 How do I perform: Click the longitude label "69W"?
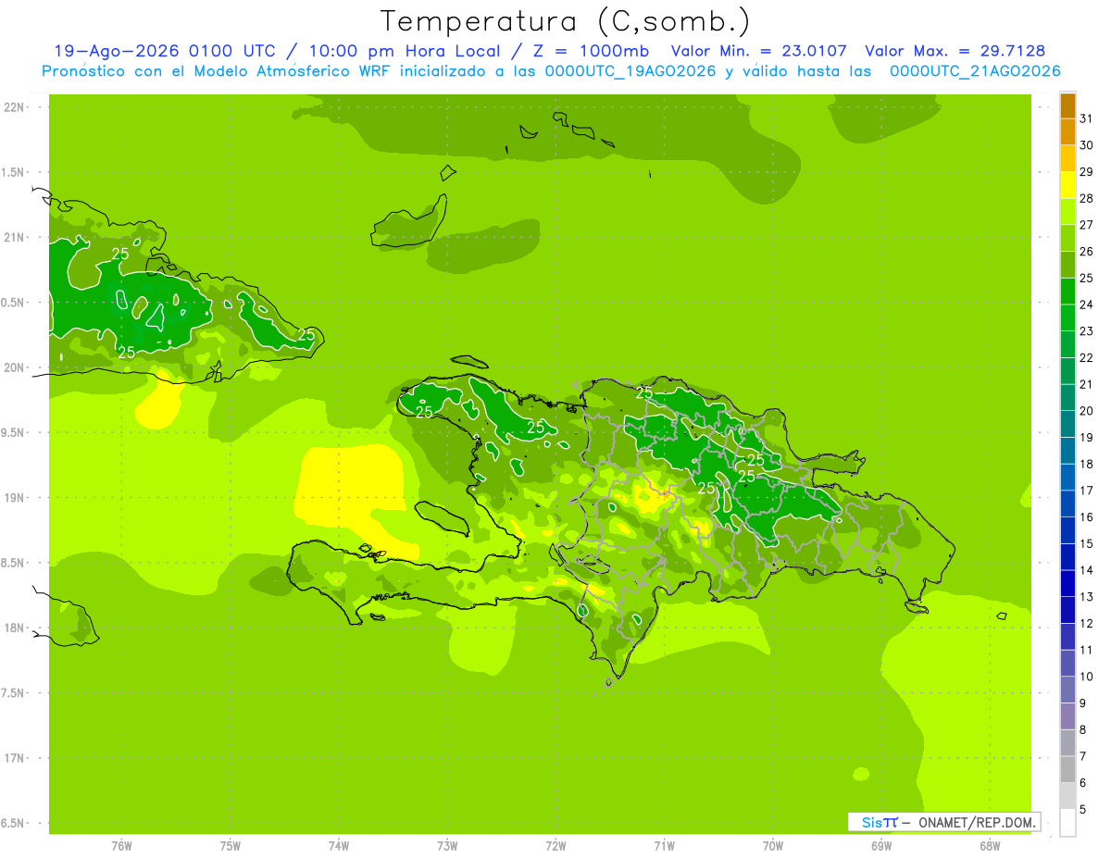pos(881,846)
